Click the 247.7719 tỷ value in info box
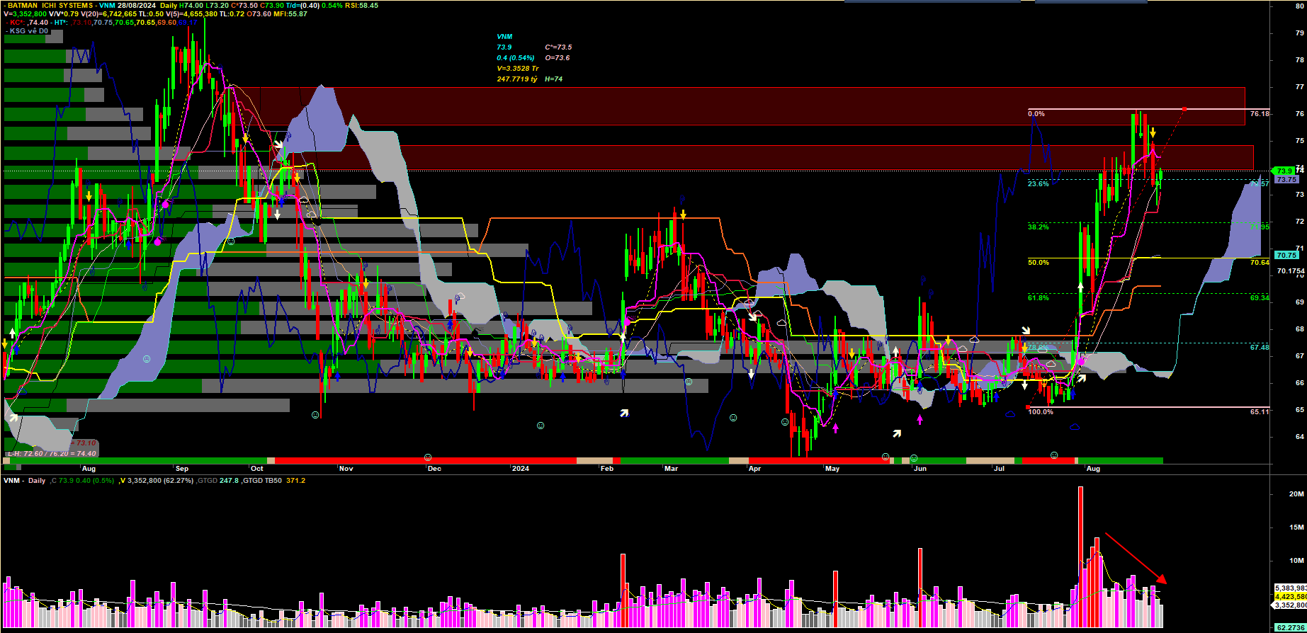The height and width of the screenshot is (633, 1307). 517,79
